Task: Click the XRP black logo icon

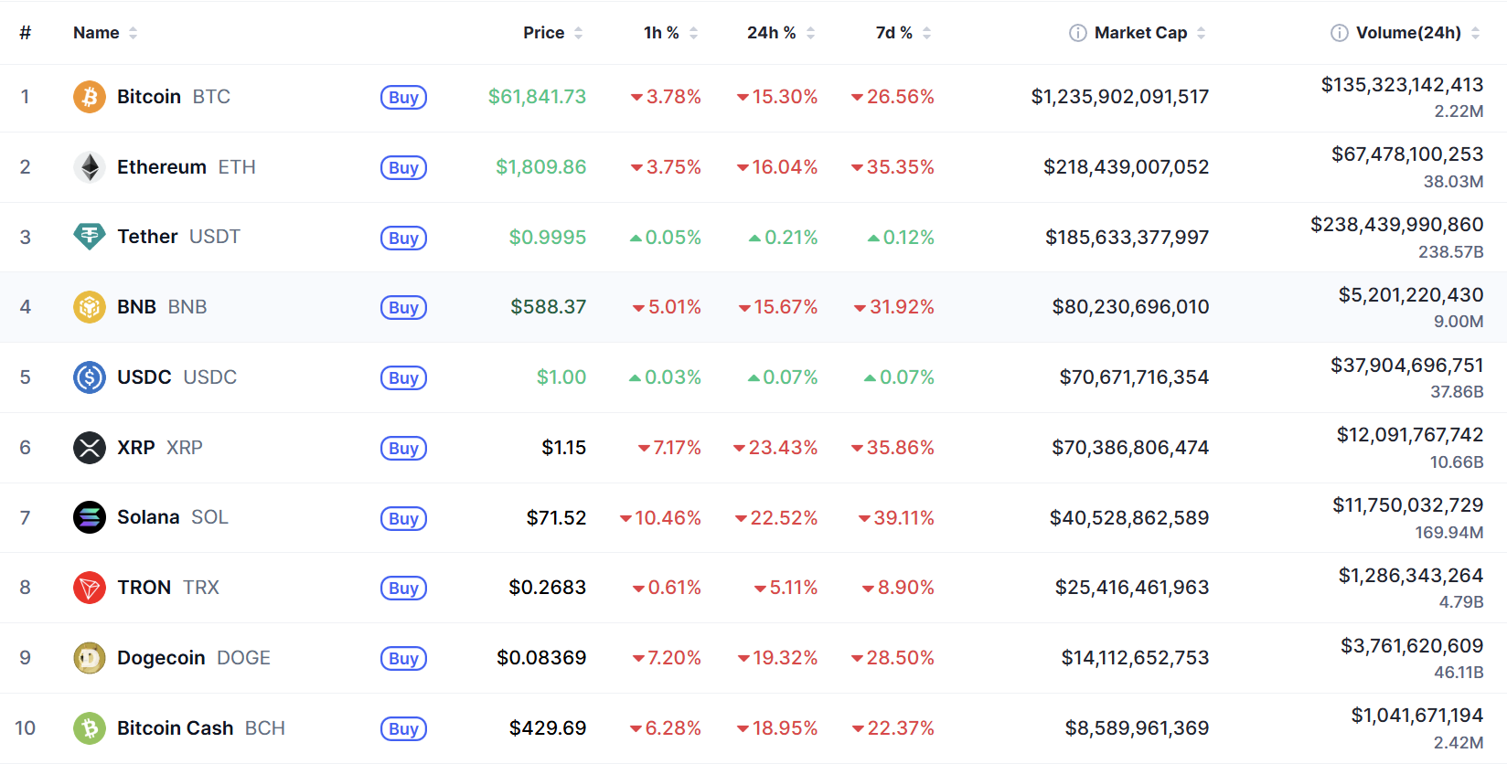Action: [x=90, y=448]
